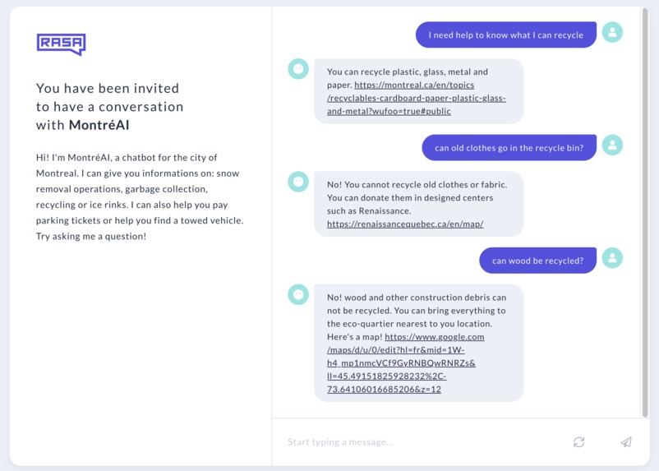
Task: Click the bot reply about donating old clothes
Action: [x=419, y=204]
